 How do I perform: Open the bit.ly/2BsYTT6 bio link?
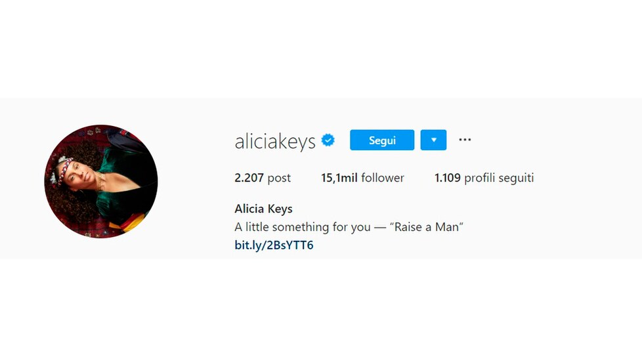[274, 245]
